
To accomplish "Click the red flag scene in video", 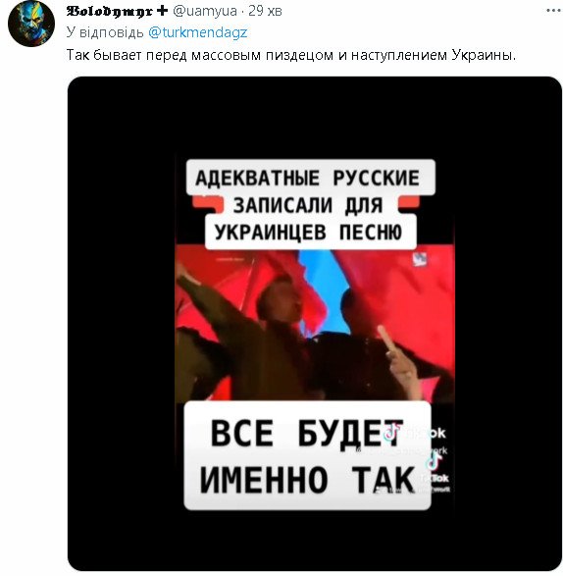I will click(x=315, y=325).
